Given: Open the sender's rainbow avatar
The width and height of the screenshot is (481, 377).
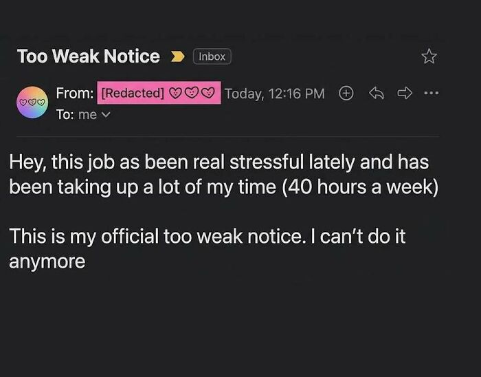Looking at the screenshot, I should pyautogui.click(x=32, y=103).
